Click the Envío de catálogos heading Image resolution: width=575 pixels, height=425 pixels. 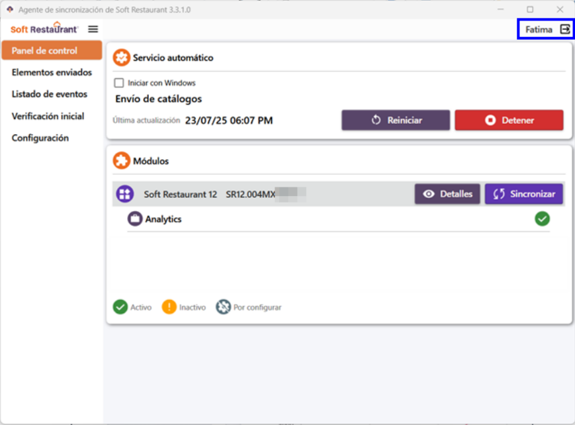click(158, 99)
